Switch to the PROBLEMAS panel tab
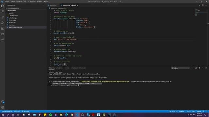This screenshot has height=117, width=209. tap(60, 68)
